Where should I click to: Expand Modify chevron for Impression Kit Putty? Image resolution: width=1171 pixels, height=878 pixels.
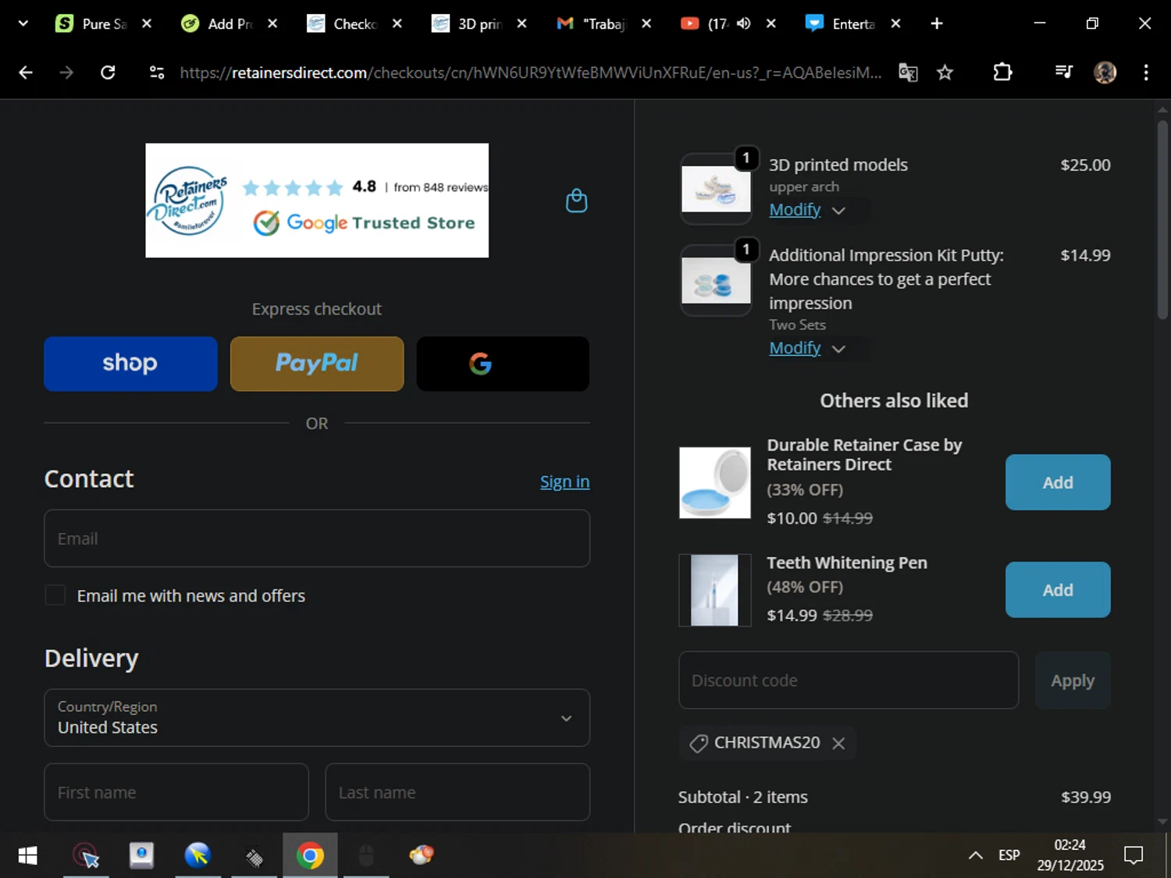pos(838,349)
